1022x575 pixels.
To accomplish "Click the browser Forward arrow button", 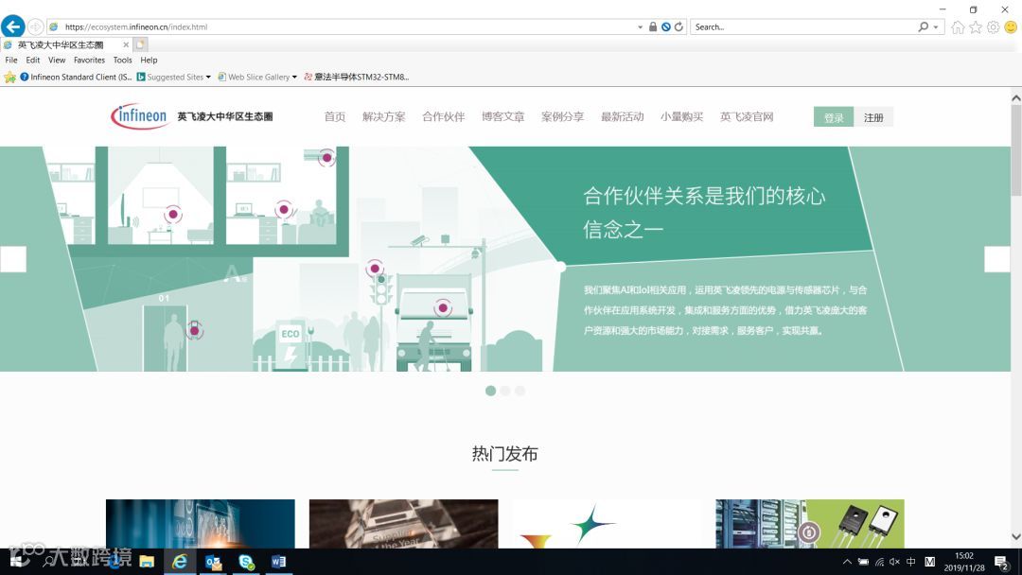I will [35, 26].
